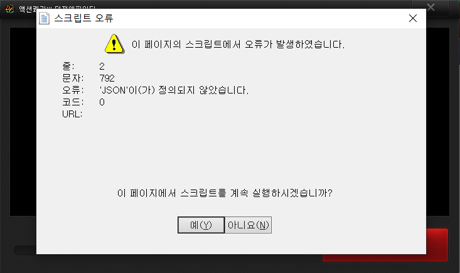Click the 예(Y) button to continue scripts
This screenshot has width=460, height=273.
[x=201, y=225]
